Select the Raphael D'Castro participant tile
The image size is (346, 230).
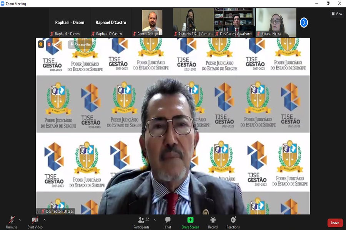click(111, 23)
